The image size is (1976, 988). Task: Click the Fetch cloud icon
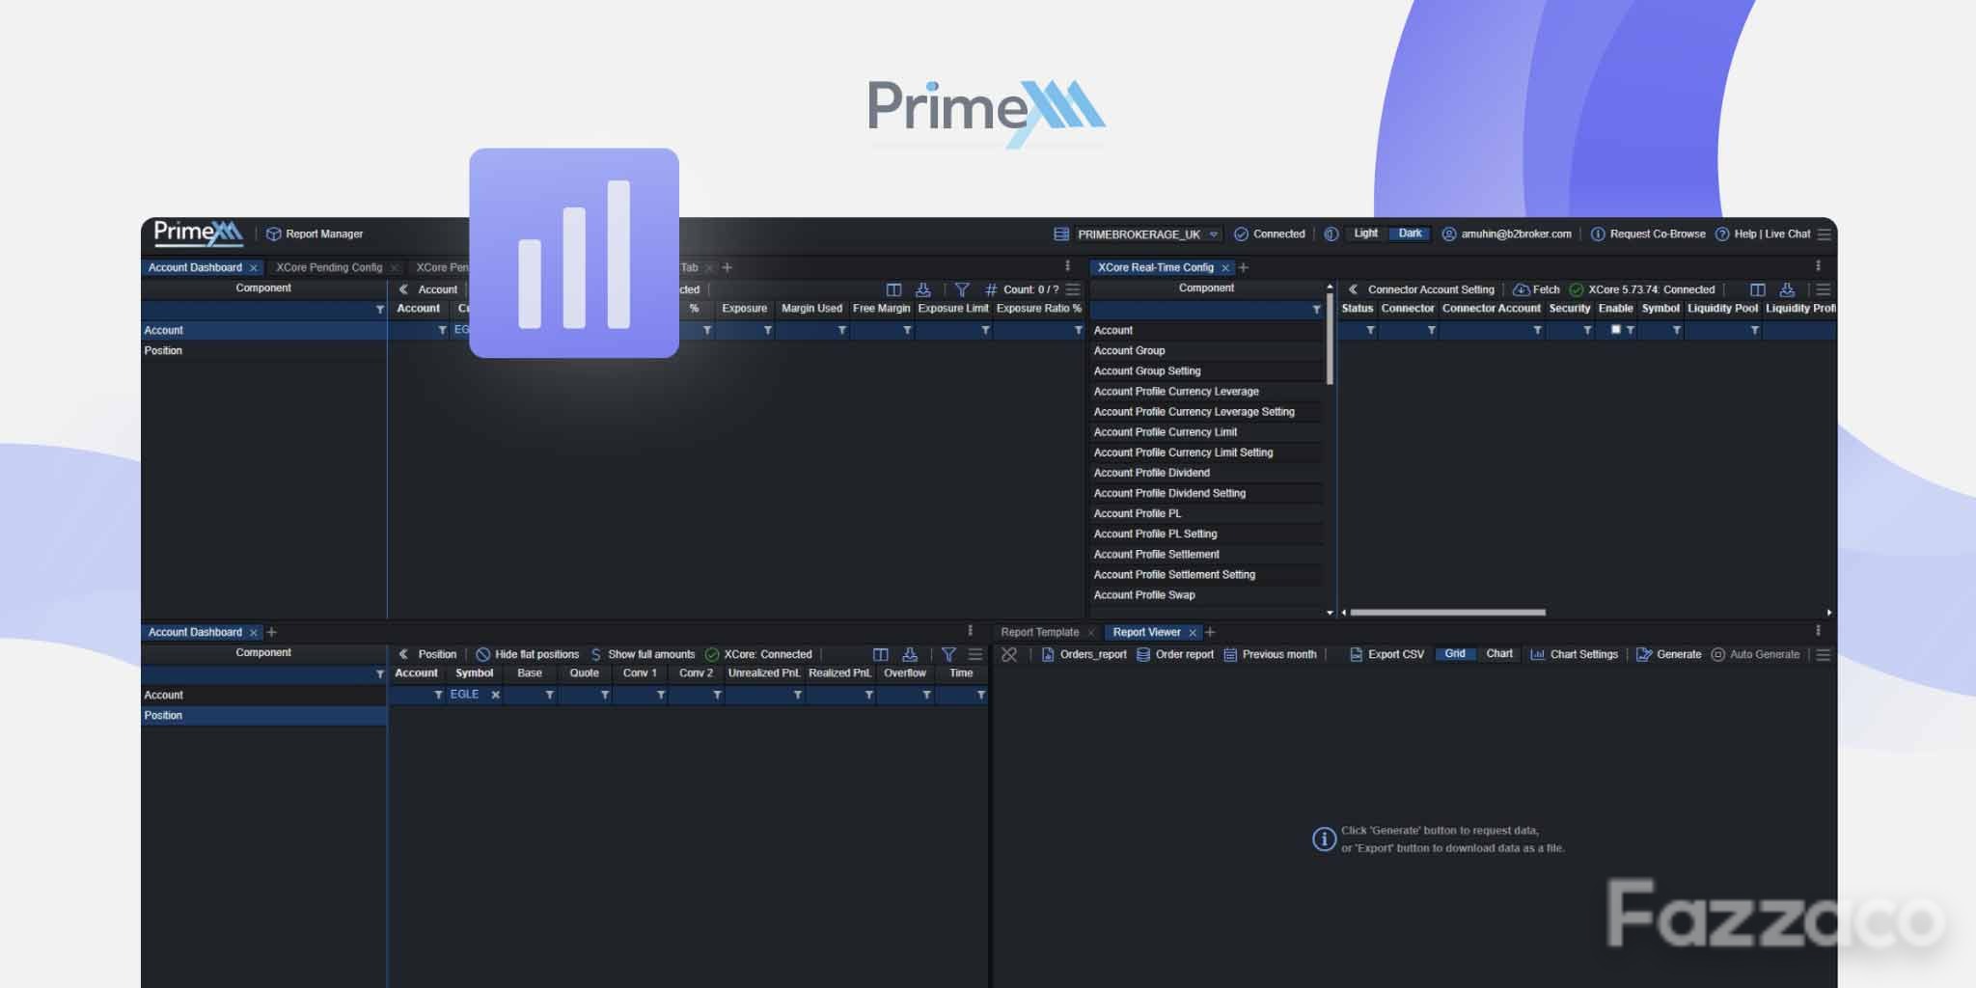(1521, 289)
